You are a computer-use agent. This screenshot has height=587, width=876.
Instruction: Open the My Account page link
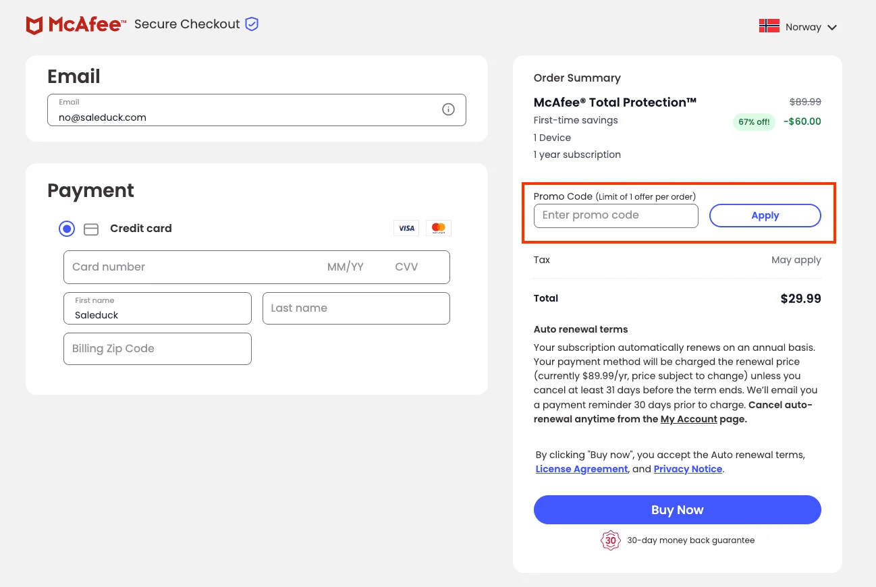pyautogui.click(x=689, y=419)
